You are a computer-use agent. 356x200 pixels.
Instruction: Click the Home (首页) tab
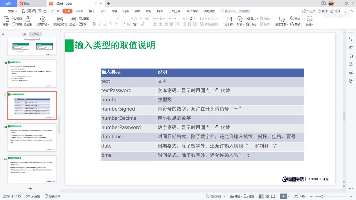pyautogui.click(x=8, y=3)
